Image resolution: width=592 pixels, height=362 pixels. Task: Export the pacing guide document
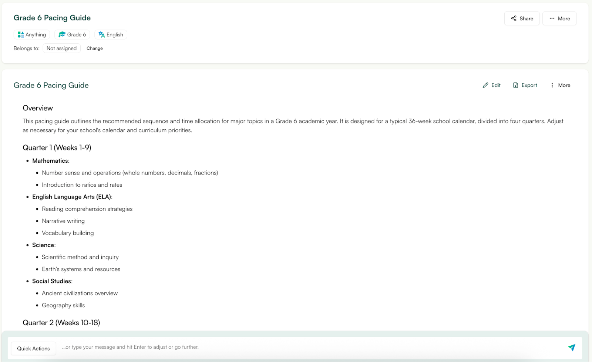point(525,85)
